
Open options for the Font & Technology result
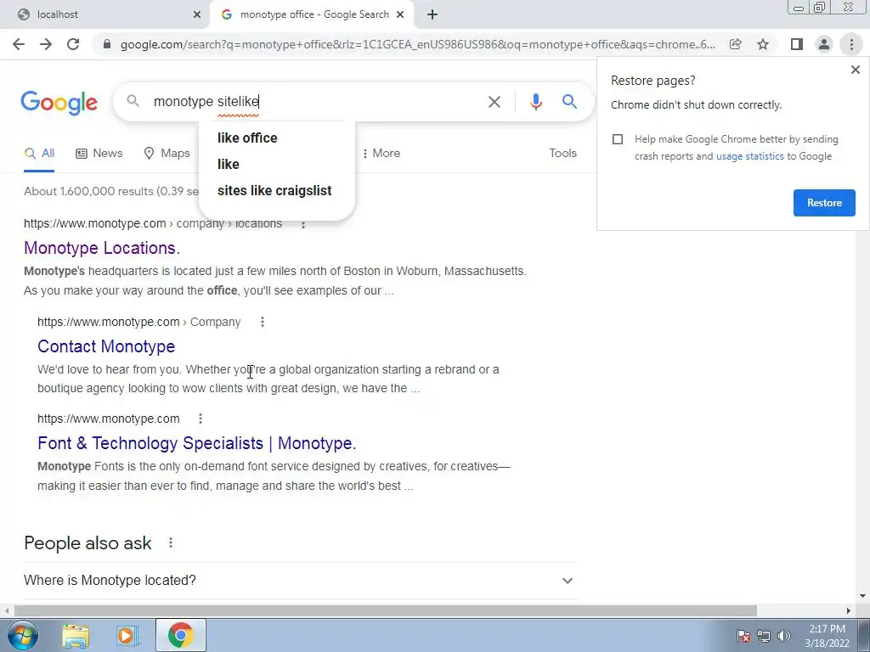click(201, 419)
